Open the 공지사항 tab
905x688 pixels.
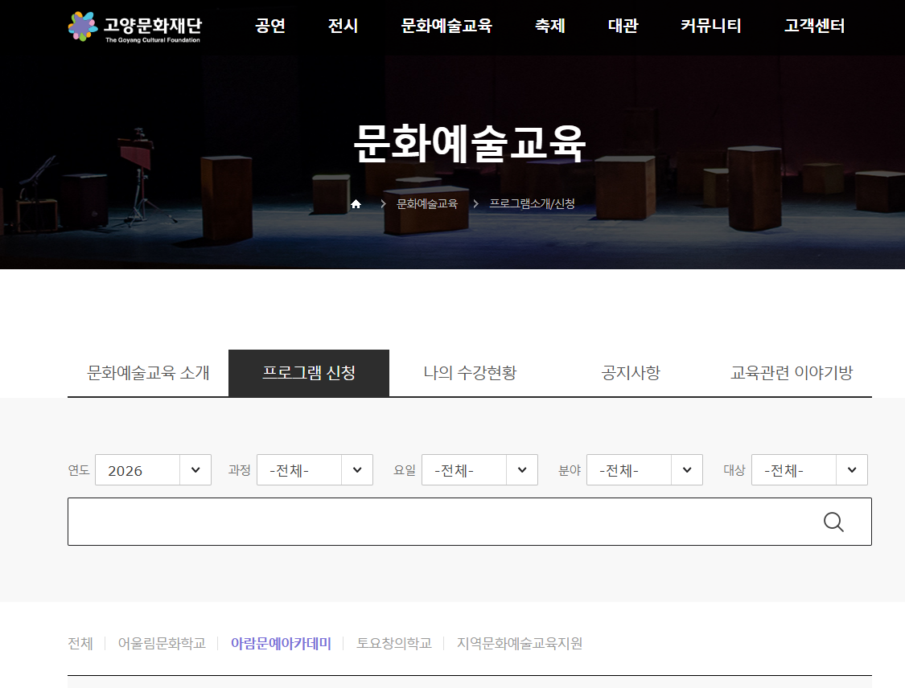point(630,372)
